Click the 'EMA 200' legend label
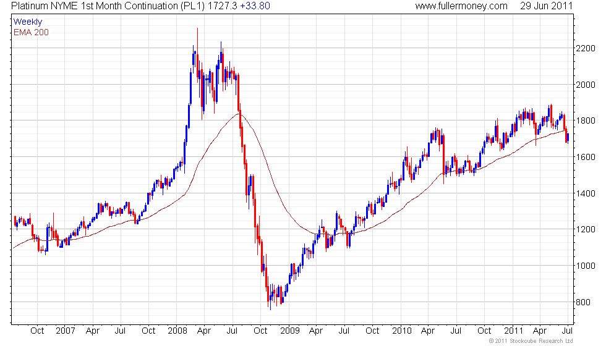 (32, 32)
